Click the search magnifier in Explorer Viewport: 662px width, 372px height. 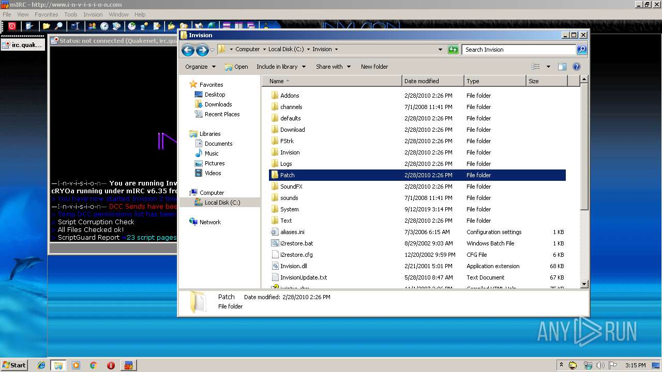coord(582,50)
